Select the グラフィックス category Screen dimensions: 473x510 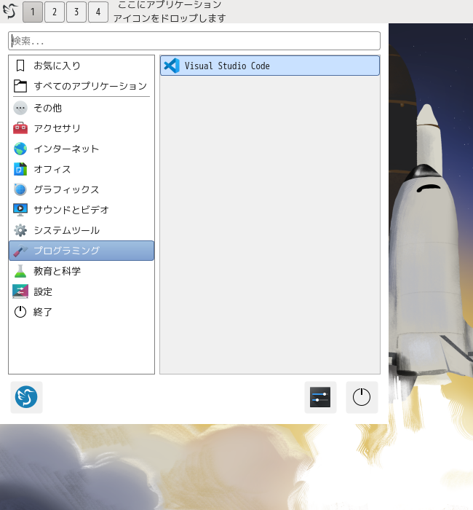click(82, 189)
